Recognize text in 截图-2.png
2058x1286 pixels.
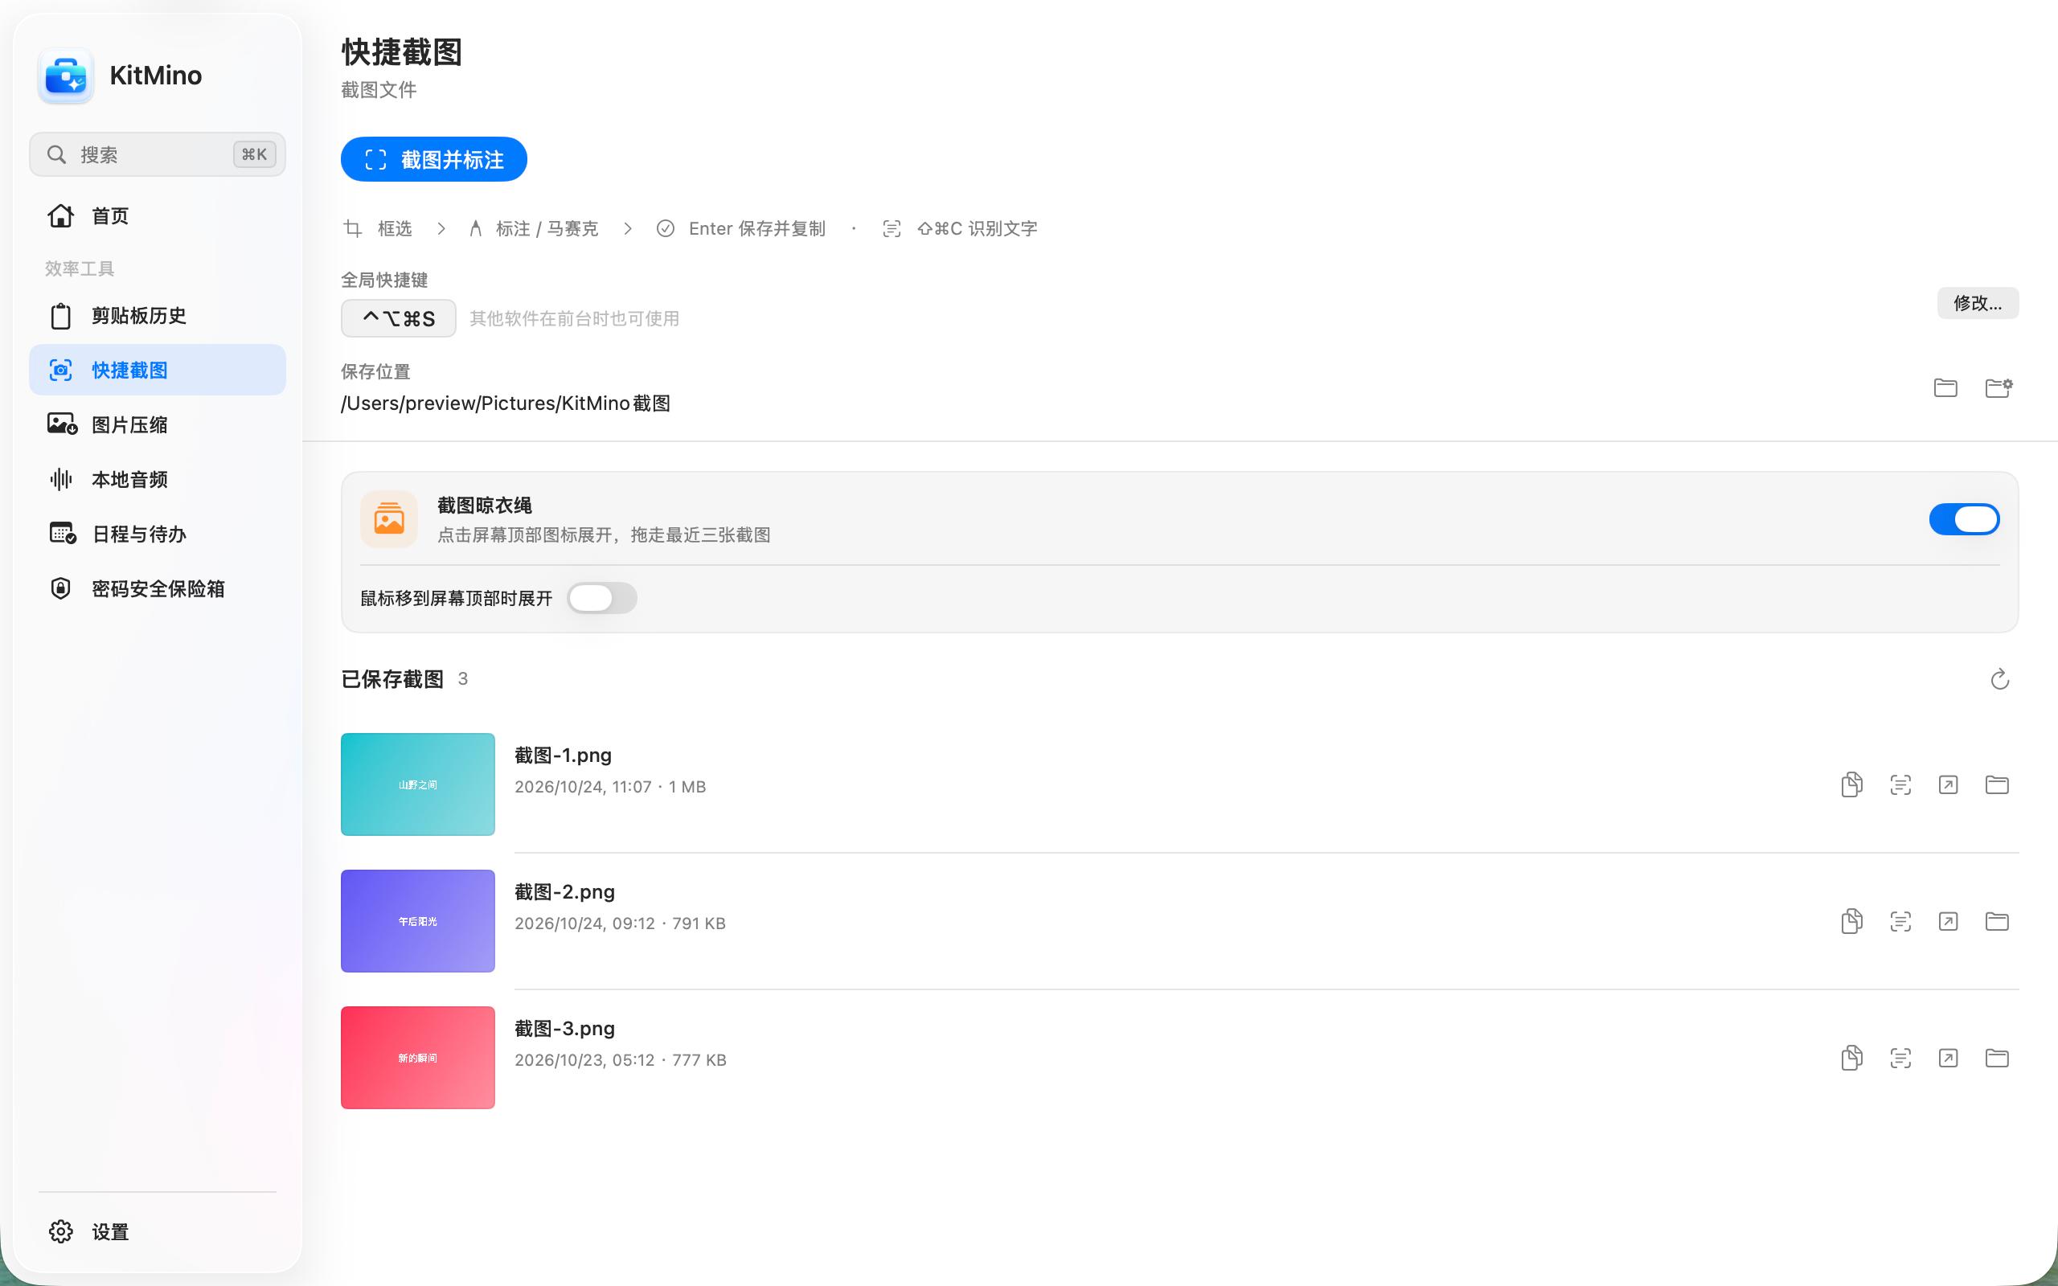click(x=1900, y=921)
